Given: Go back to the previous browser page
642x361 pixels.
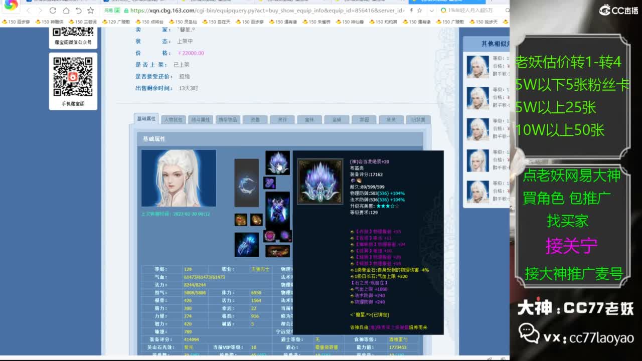Looking at the screenshot, I should coord(29,10).
